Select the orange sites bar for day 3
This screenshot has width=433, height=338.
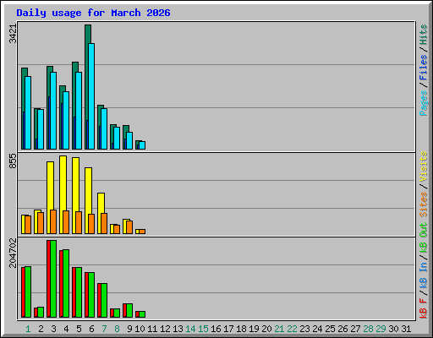point(53,221)
